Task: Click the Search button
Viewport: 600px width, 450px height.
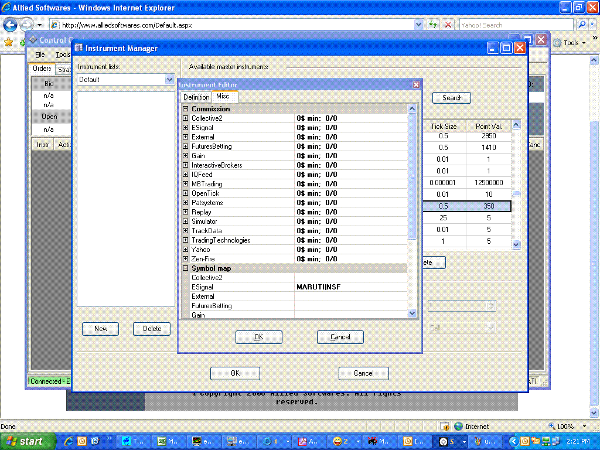Action: [x=452, y=98]
